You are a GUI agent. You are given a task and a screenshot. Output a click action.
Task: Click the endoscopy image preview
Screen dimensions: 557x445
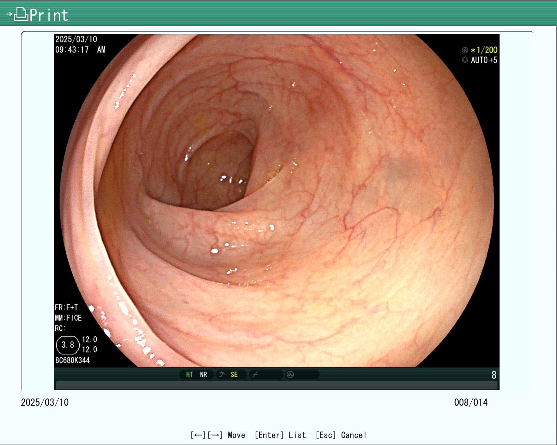pyautogui.click(x=277, y=201)
